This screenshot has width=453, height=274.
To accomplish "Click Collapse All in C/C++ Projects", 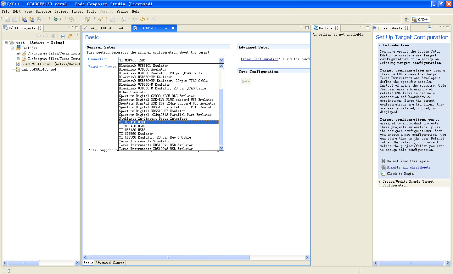I will [x=63, y=36].
